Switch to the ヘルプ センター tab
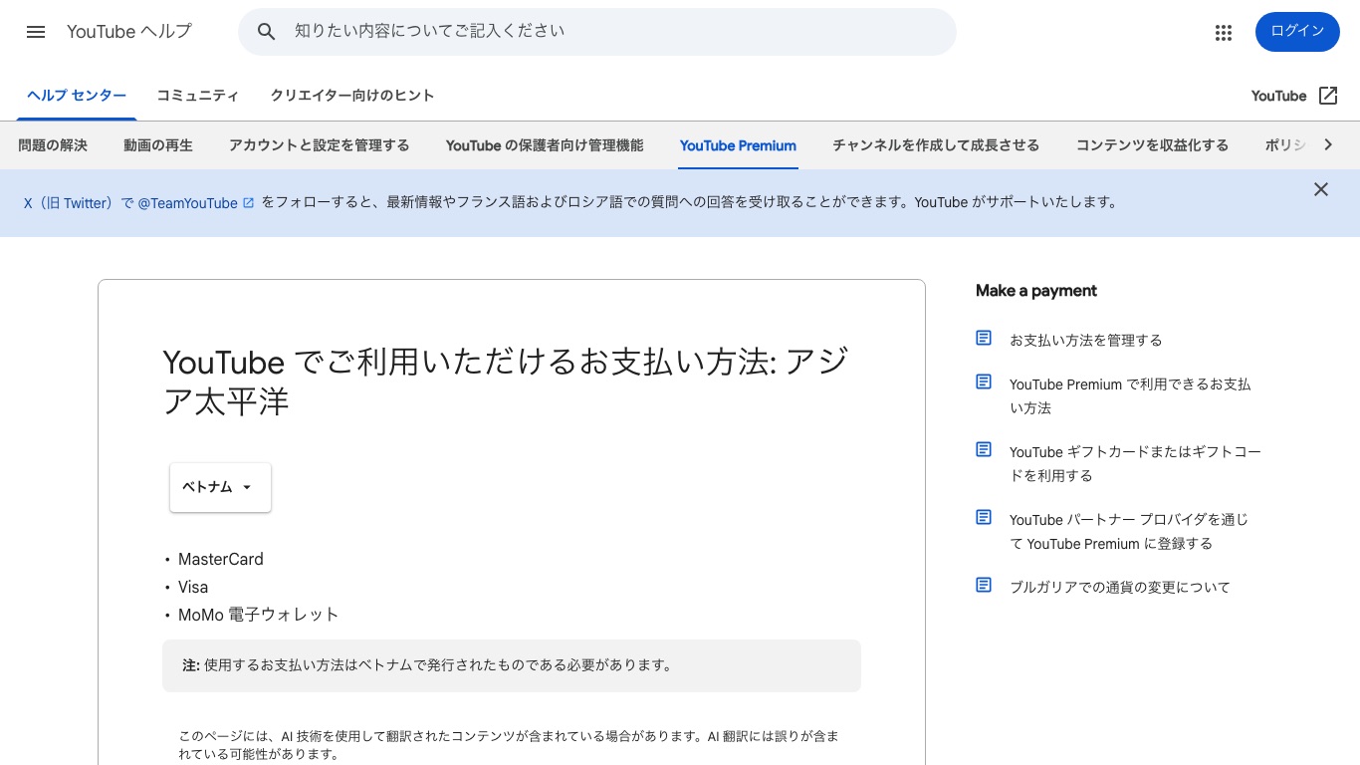1360x765 pixels. [77, 96]
